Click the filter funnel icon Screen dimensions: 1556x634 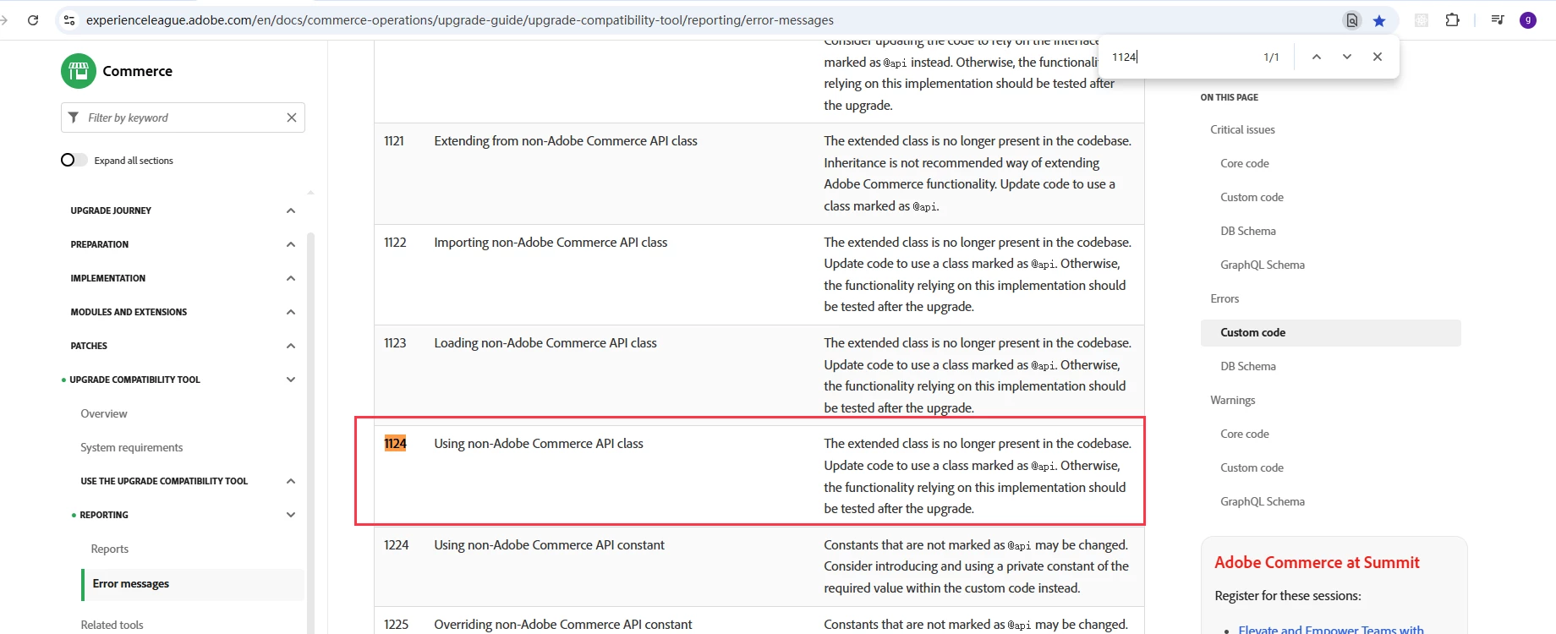click(74, 118)
